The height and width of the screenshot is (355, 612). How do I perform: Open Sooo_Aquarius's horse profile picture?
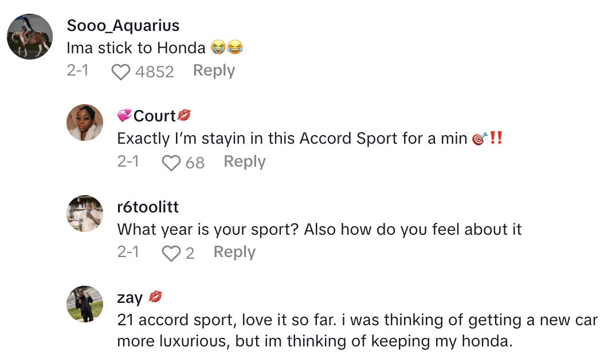30,37
